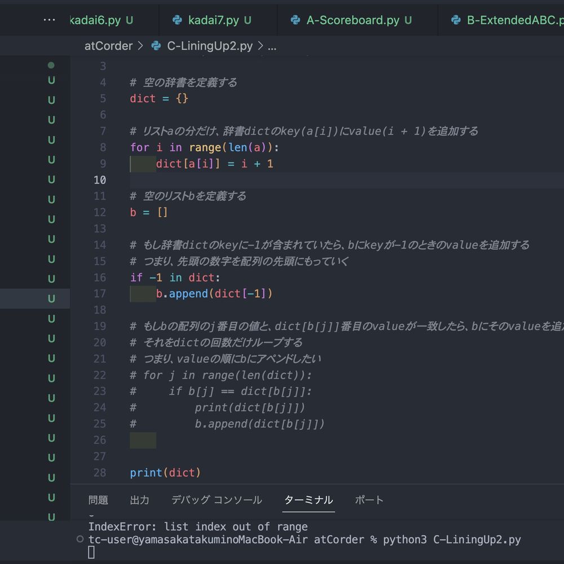Click the 'U' status on kadai7.py tab
The image size is (564, 564).
coord(248,20)
